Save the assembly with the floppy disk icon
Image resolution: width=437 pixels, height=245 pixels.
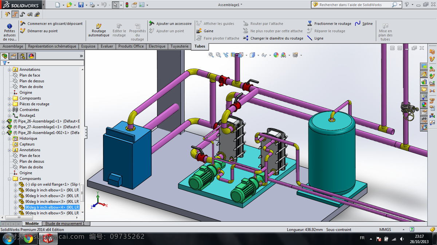coord(80,5)
